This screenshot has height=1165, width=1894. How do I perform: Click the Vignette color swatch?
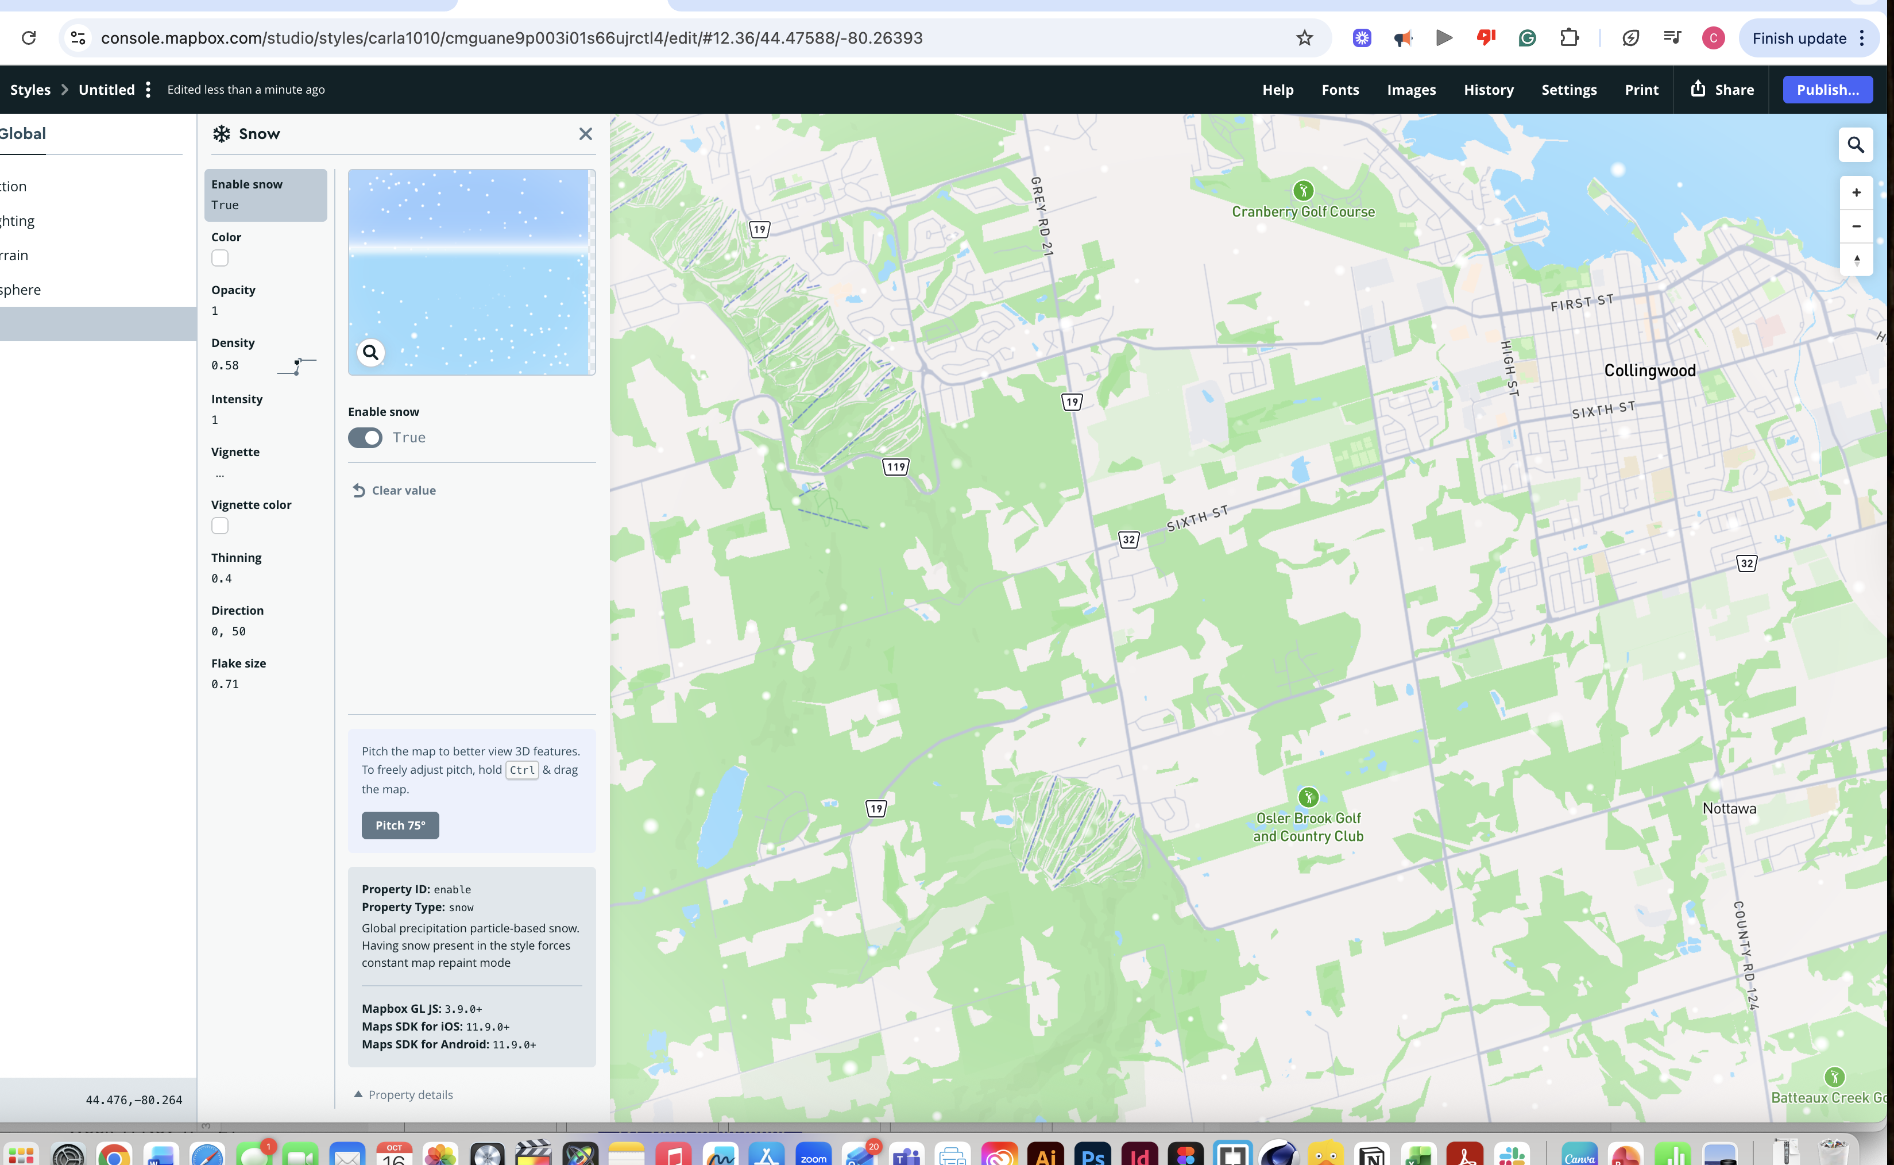point(221,526)
